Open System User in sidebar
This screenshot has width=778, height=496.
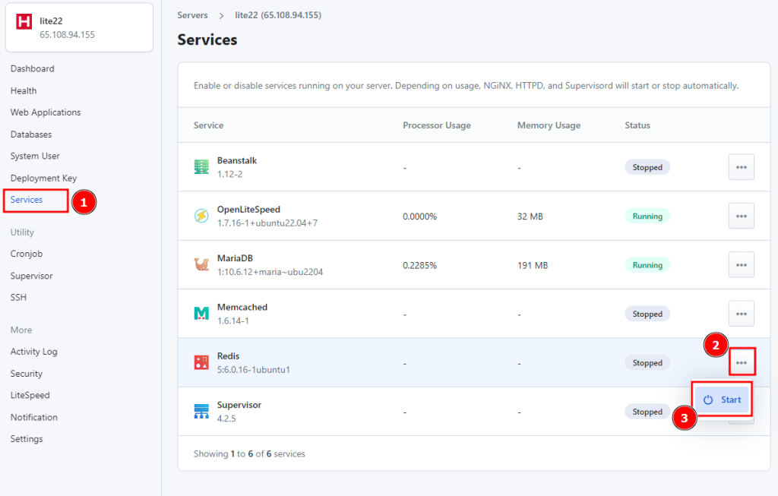point(35,156)
